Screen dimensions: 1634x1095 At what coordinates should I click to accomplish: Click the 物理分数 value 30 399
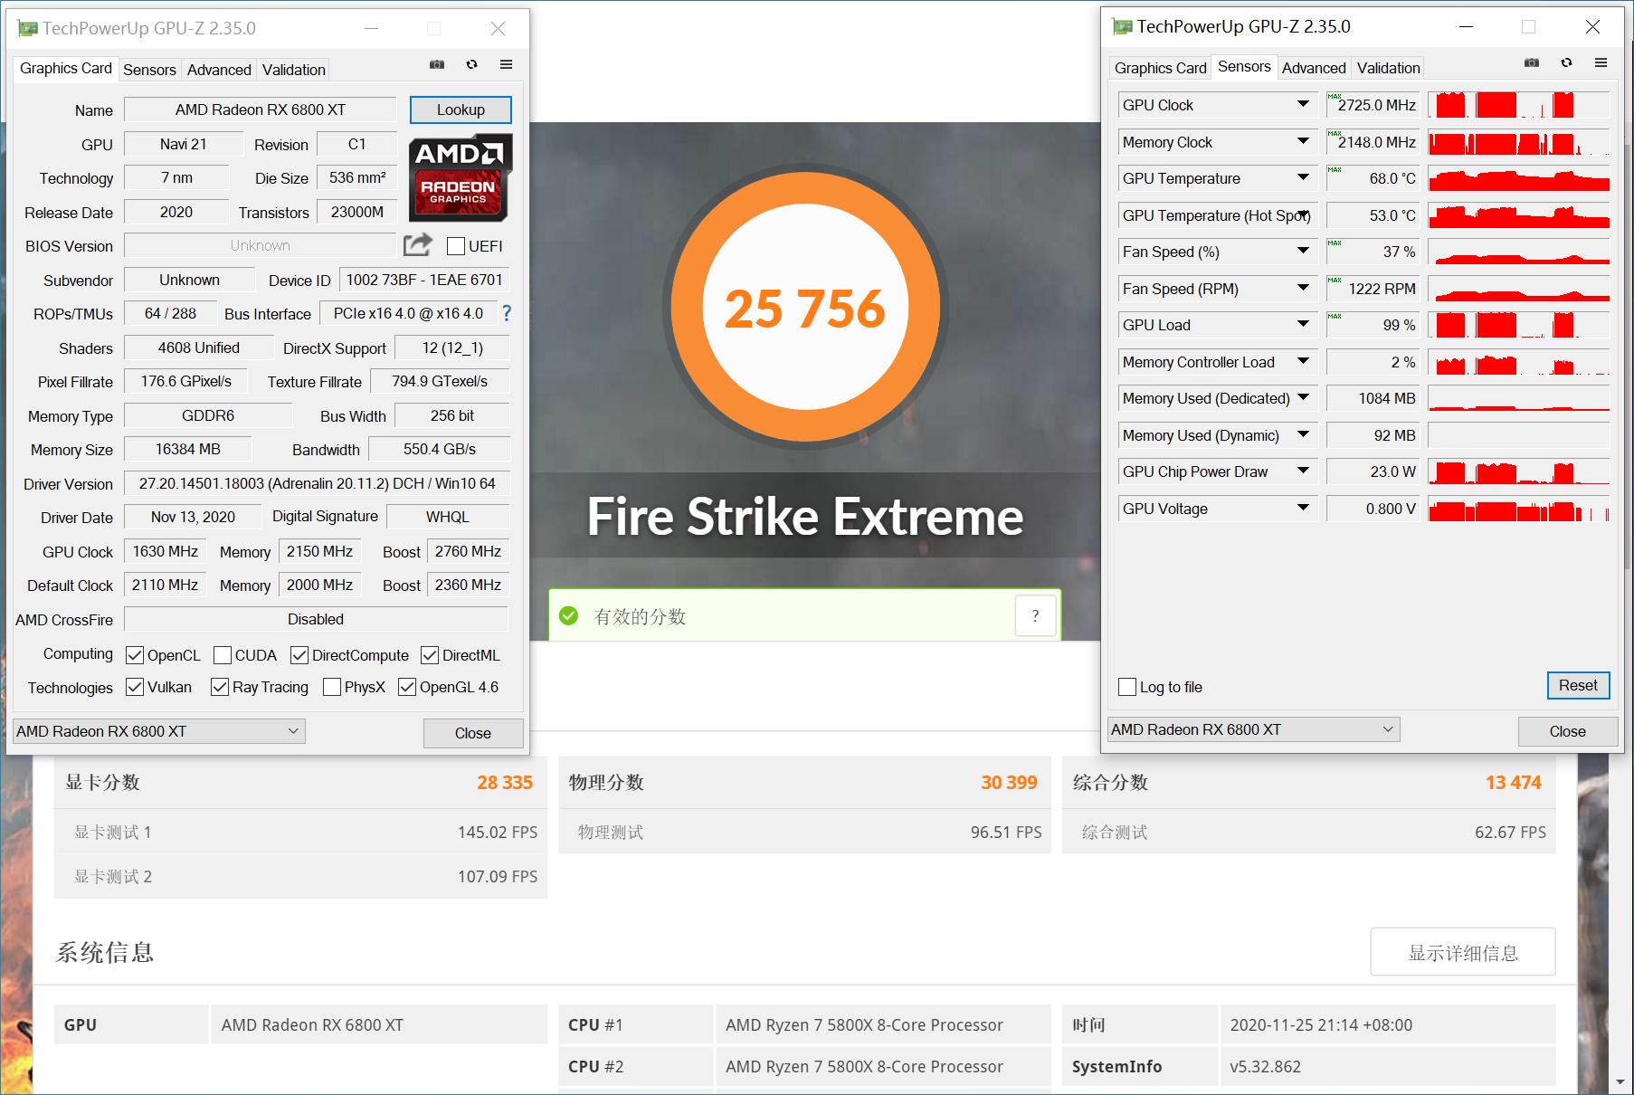click(1009, 783)
